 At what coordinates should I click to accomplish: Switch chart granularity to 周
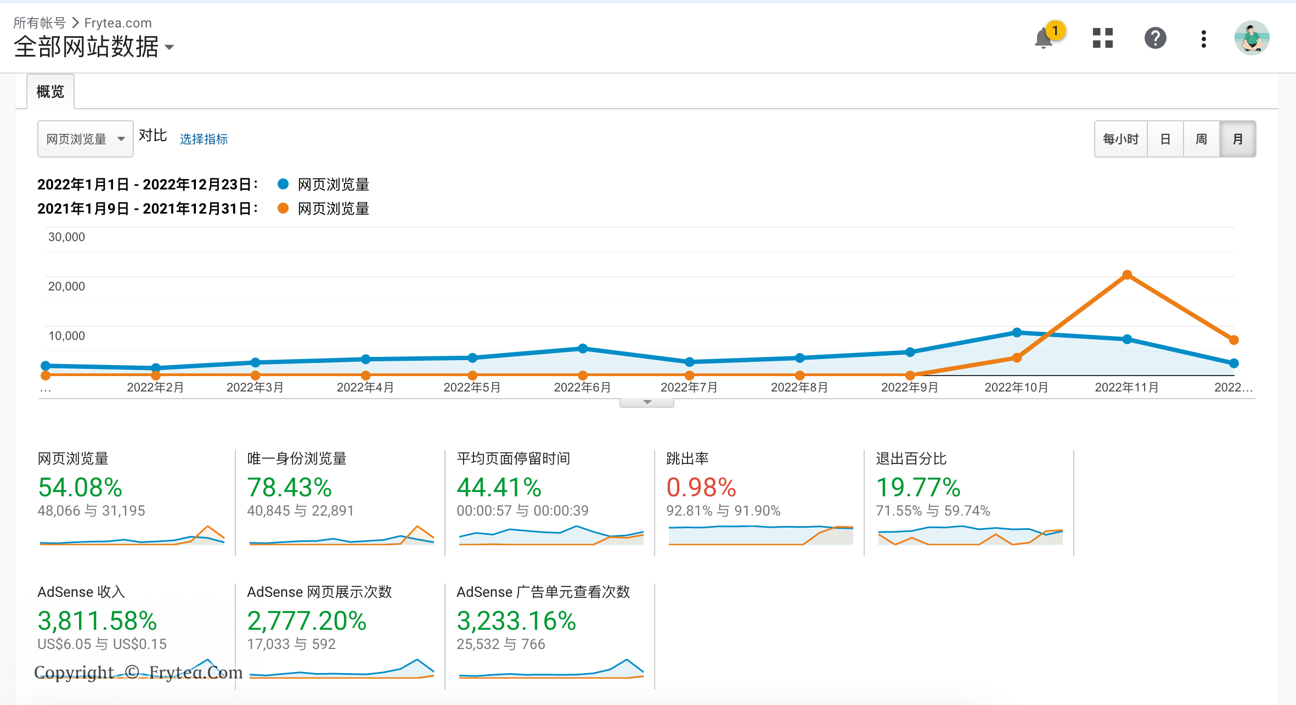pos(1201,139)
